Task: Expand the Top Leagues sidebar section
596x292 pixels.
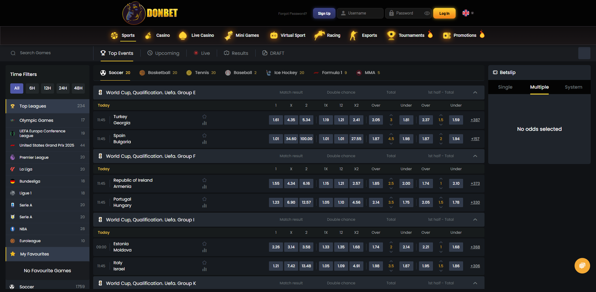Action: point(47,106)
